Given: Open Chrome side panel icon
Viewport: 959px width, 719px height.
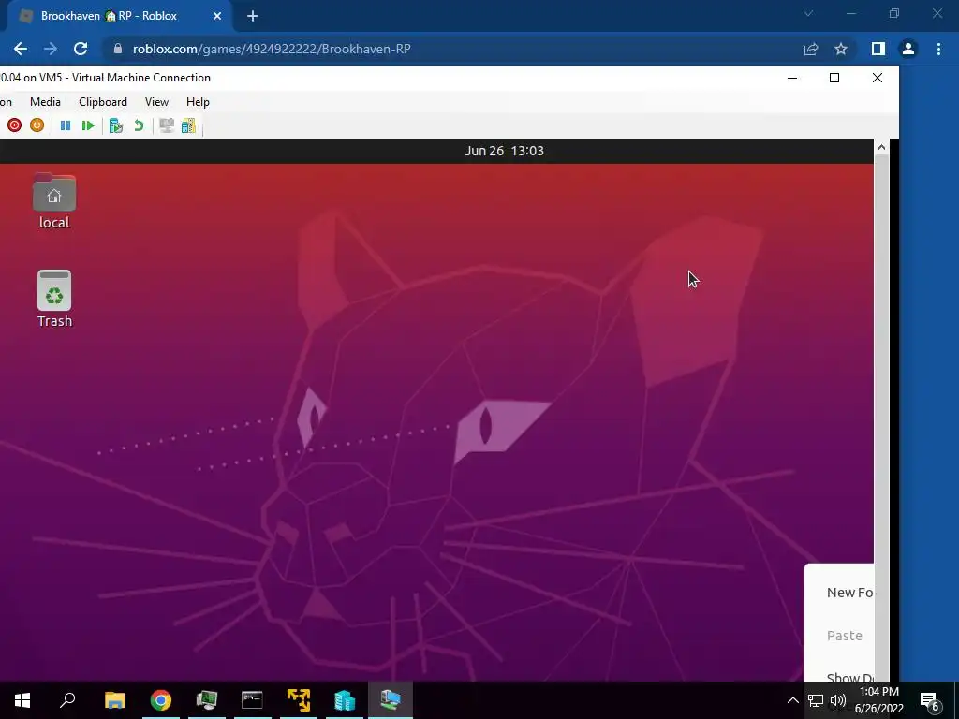Looking at the screenshot, I should coord(878,49).
